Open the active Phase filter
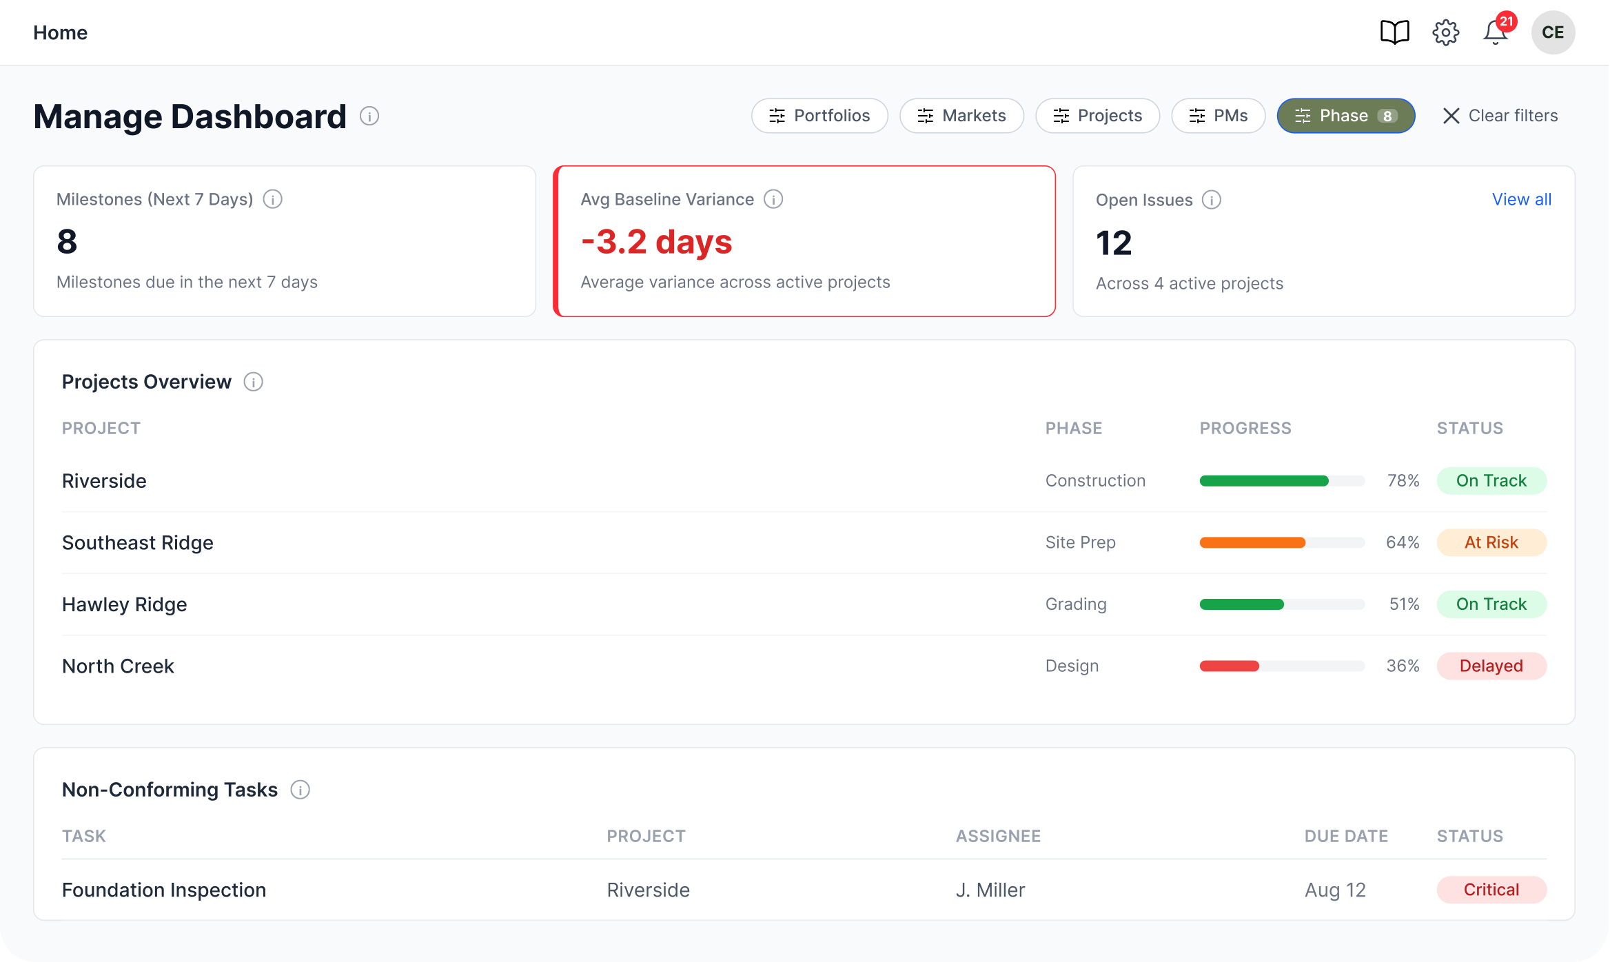The height and width of the screenshot is (962, 1610). 1345,116
